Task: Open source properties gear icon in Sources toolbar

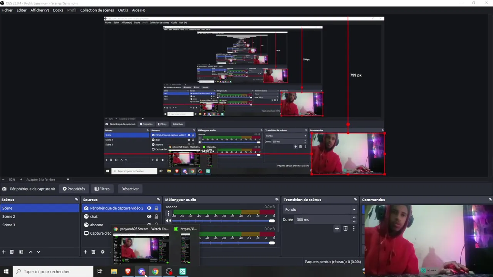Action: (102, 252)
